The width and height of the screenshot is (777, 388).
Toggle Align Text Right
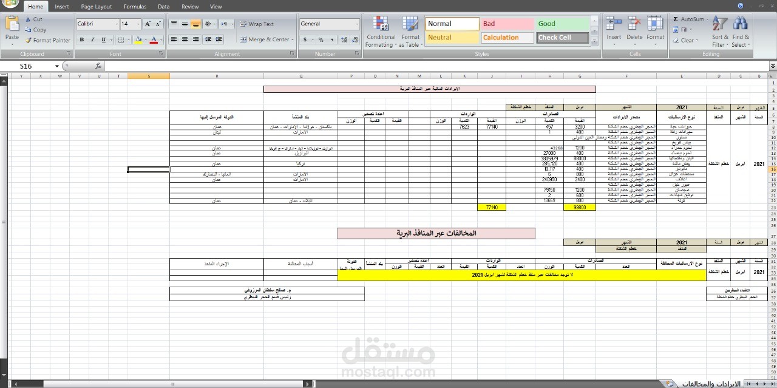pos(195,39)
